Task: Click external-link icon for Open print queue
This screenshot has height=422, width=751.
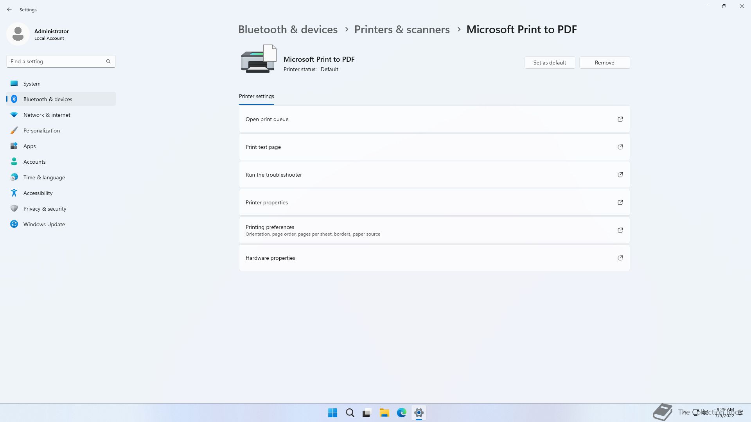Action: [x=620, y=119]
